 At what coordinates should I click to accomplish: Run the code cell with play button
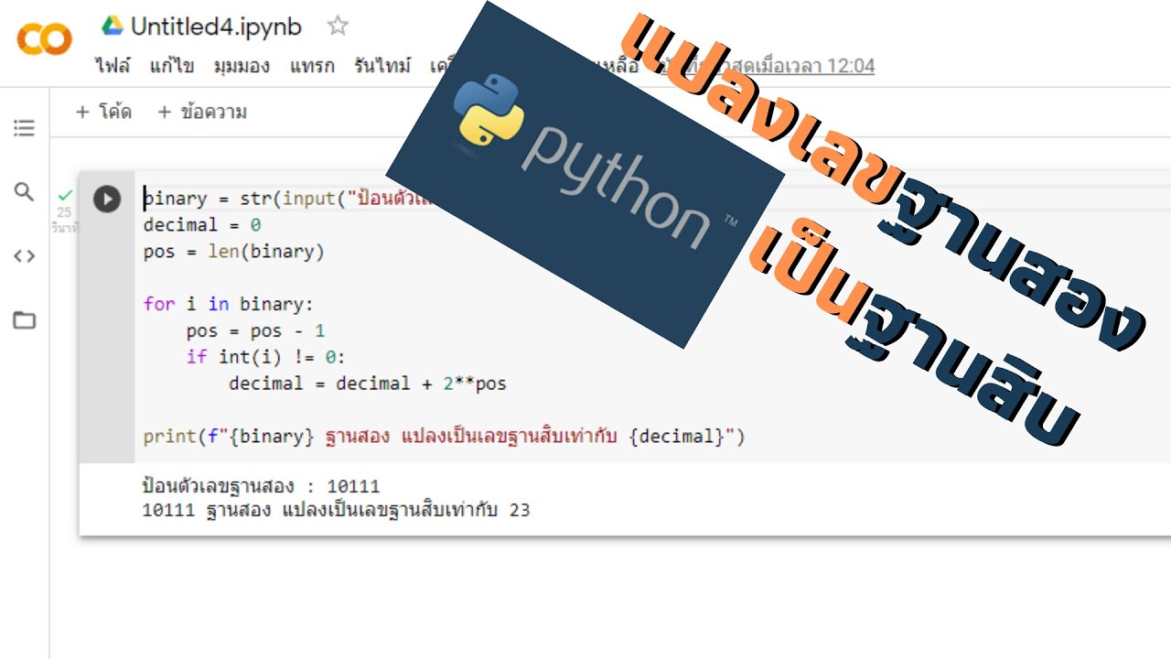107,199
